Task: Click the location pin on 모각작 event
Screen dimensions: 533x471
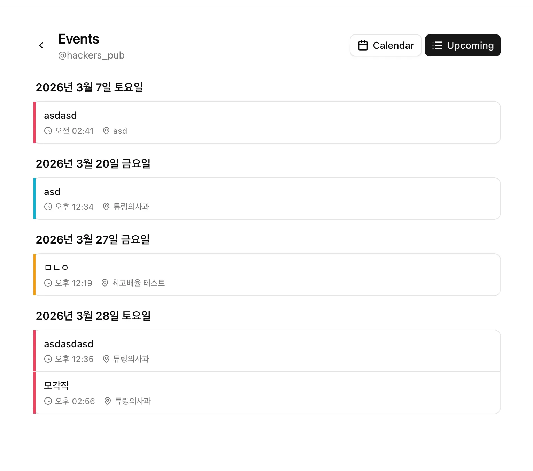Action: [108, 401]
